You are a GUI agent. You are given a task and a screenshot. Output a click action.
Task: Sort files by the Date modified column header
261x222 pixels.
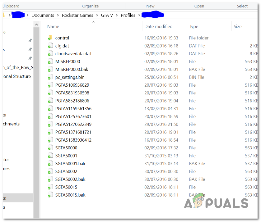pyautogui.click(x=159, y=26)
